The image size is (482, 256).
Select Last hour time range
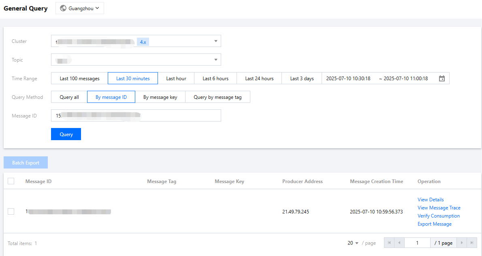176,79
